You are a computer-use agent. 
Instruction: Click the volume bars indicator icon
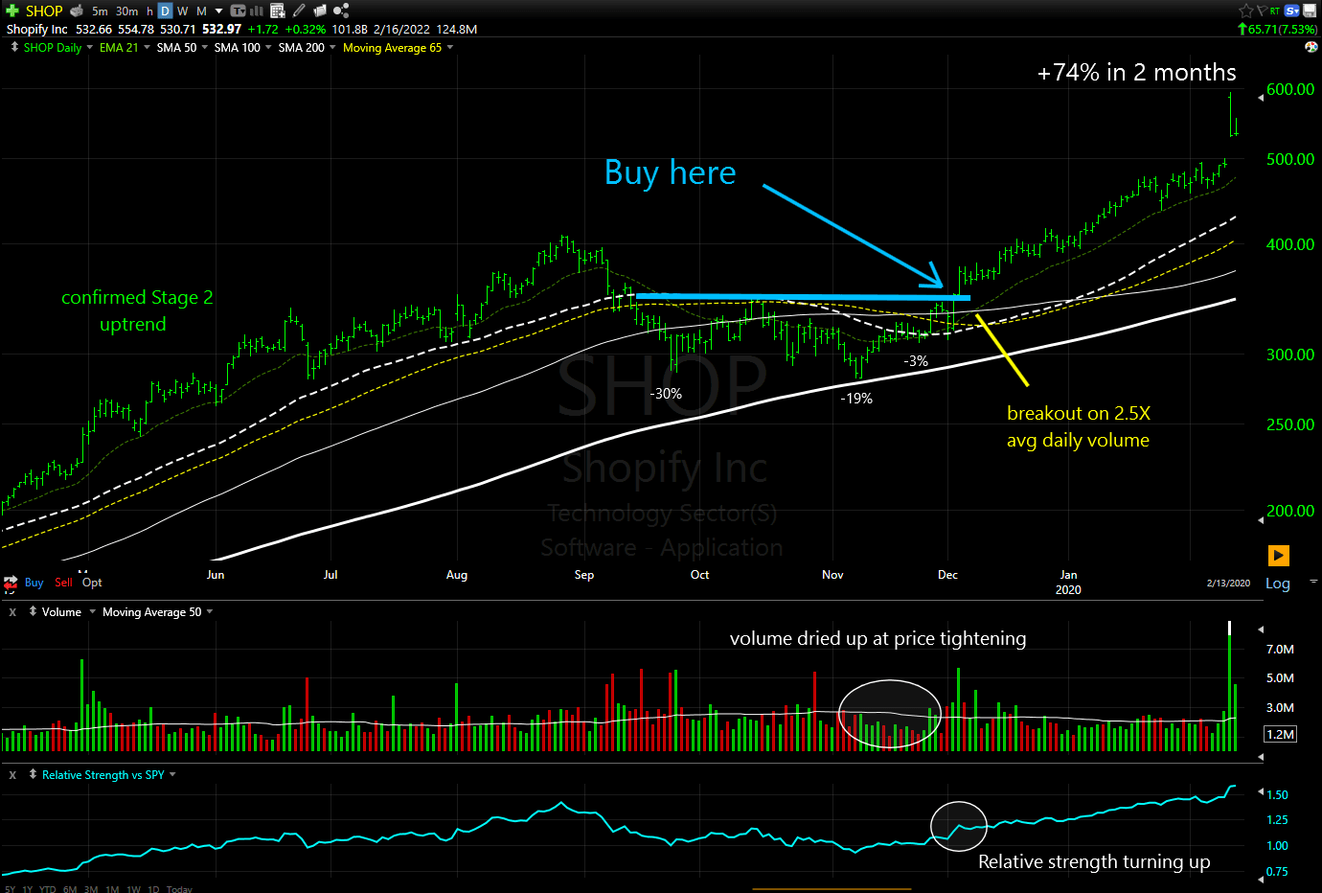pyautogui.click(x=257, y=11)
